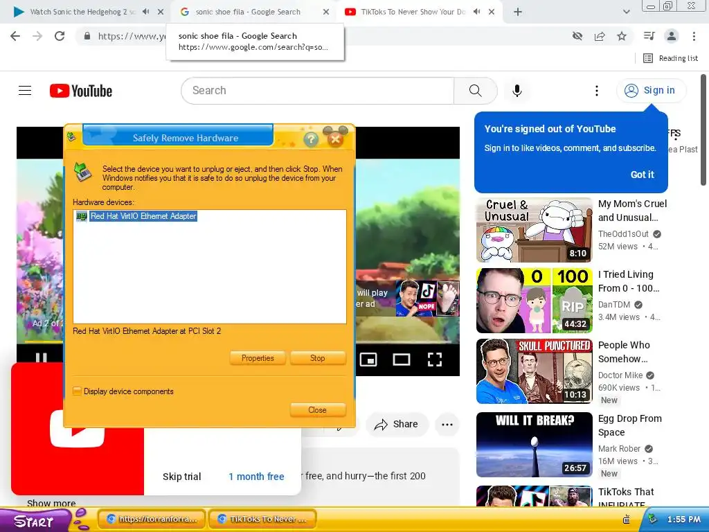Viewport: 709px width, 532px height.
Task: Click Show more in description
Action: 51,503
